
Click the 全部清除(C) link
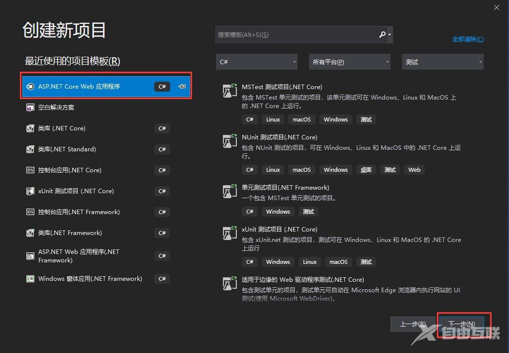(467, 39)
